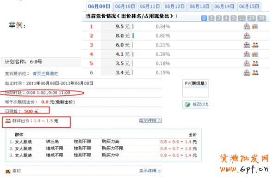The height and width of the screenshot is (179, 273).
Task: Go to the 06月15日 tab
Action: 249,6
